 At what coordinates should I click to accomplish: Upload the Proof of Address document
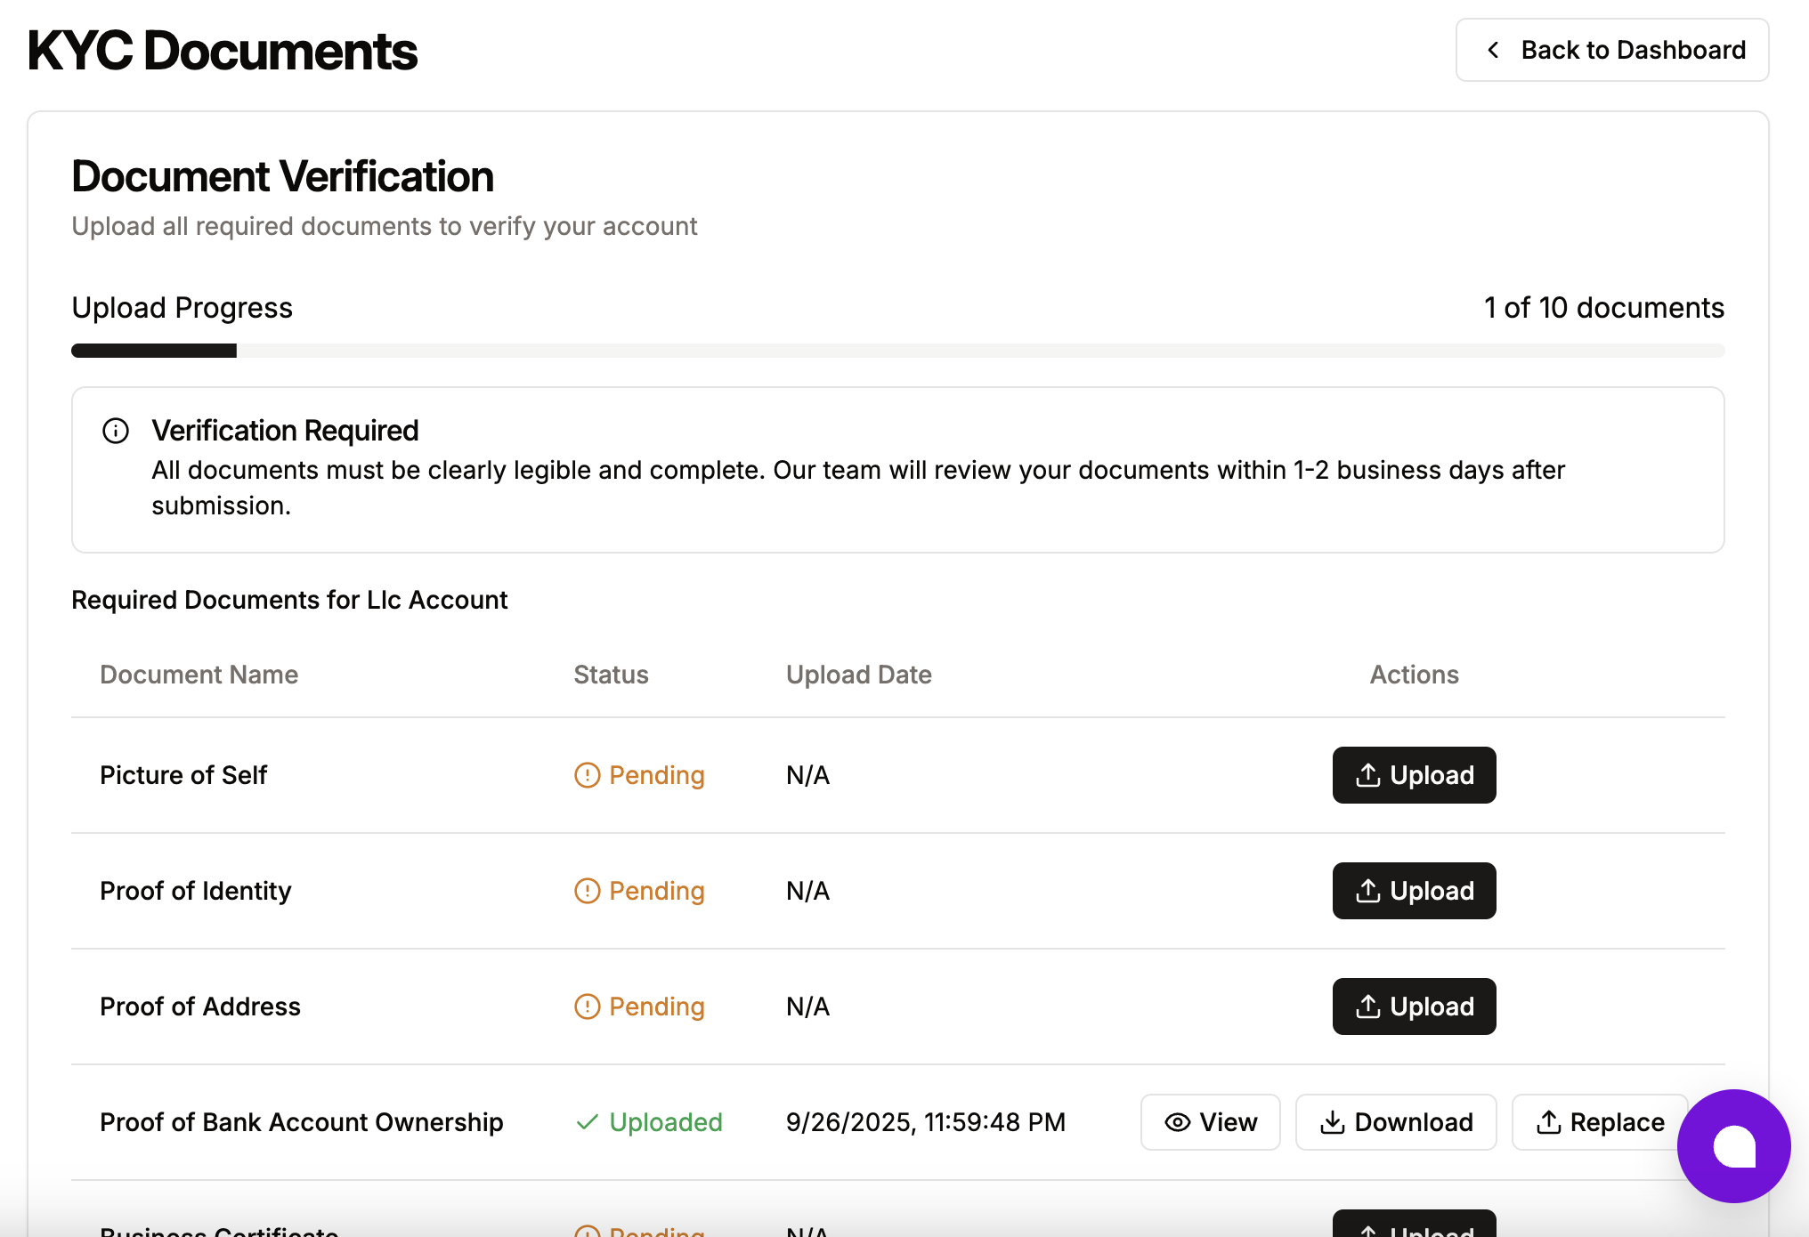click(1413, 1007)
